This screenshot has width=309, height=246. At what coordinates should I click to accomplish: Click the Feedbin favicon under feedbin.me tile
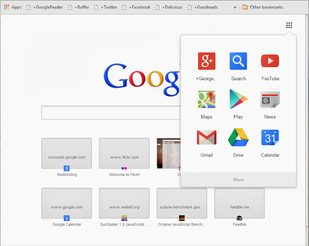239,218
